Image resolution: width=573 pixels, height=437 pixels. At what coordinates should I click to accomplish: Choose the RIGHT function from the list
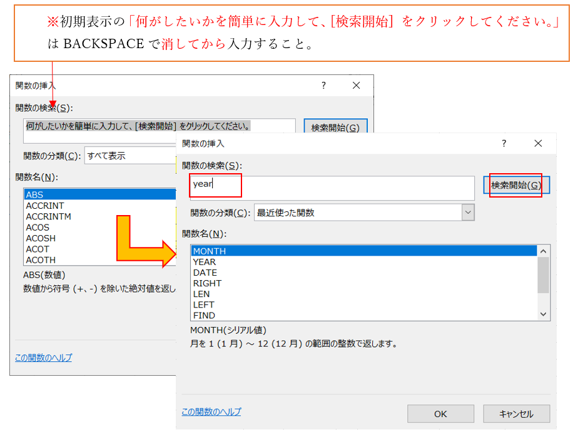(x=207, y=283)
